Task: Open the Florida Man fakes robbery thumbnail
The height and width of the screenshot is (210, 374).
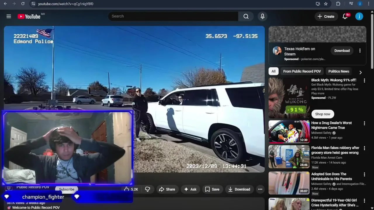Action: tap(289, 157)
